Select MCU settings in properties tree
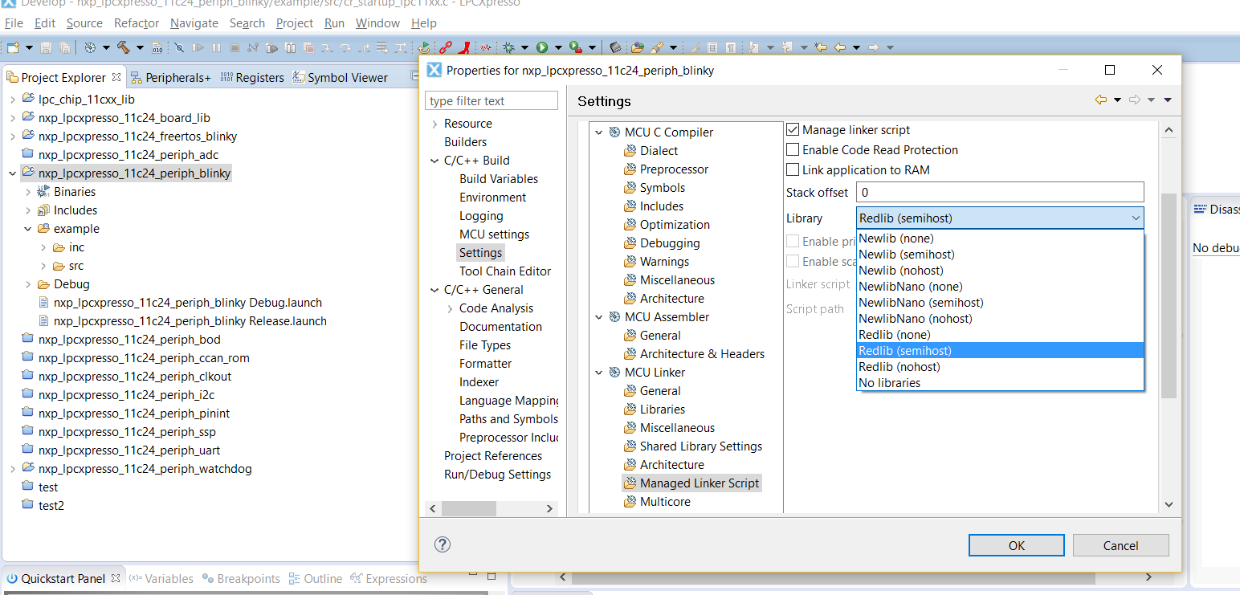Screen dimensions: 1240x595 coord(494,234)
